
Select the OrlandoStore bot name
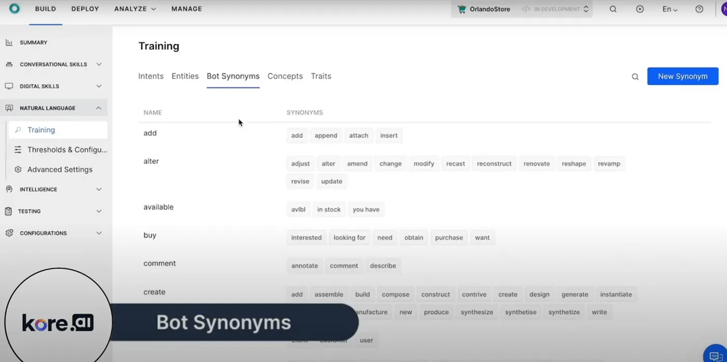click(490, 9)
